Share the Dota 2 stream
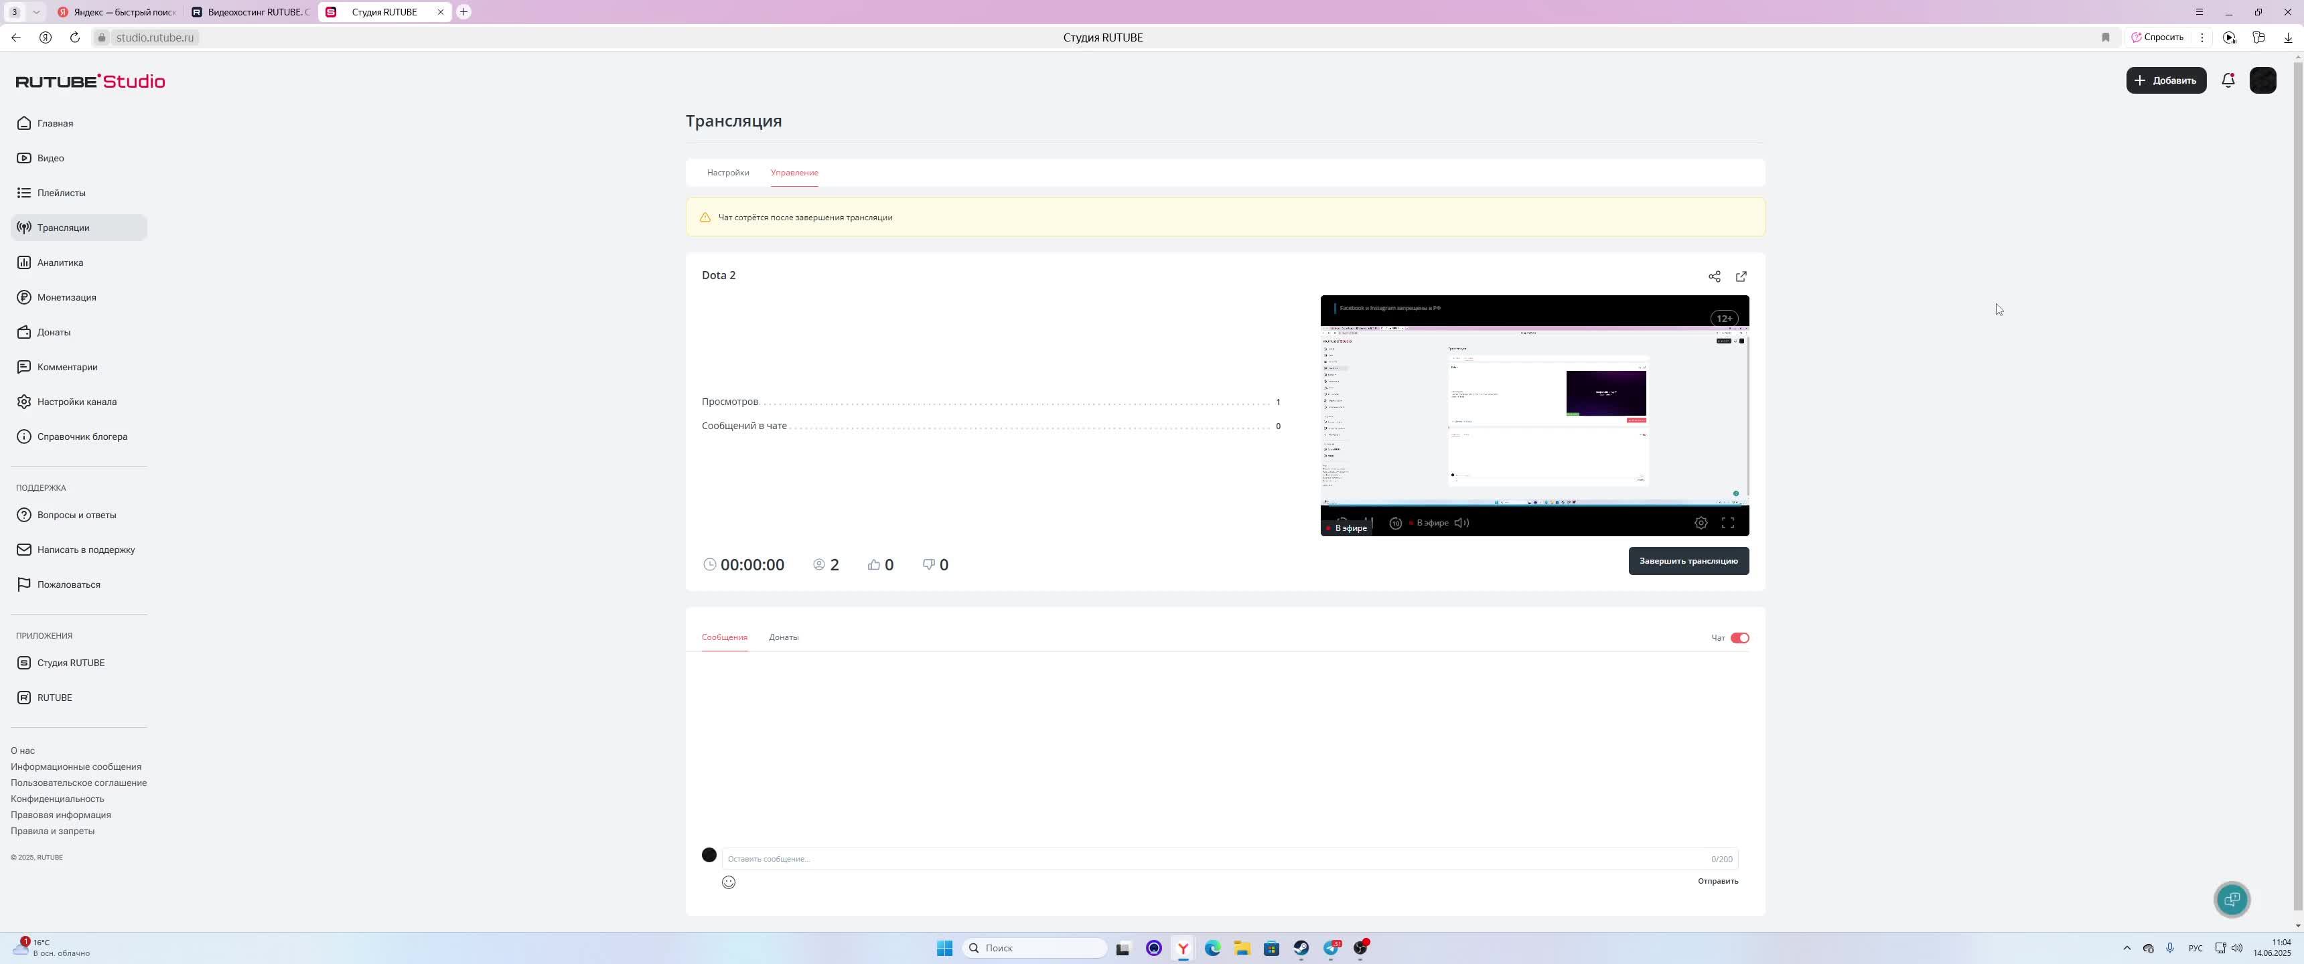 1715,277
